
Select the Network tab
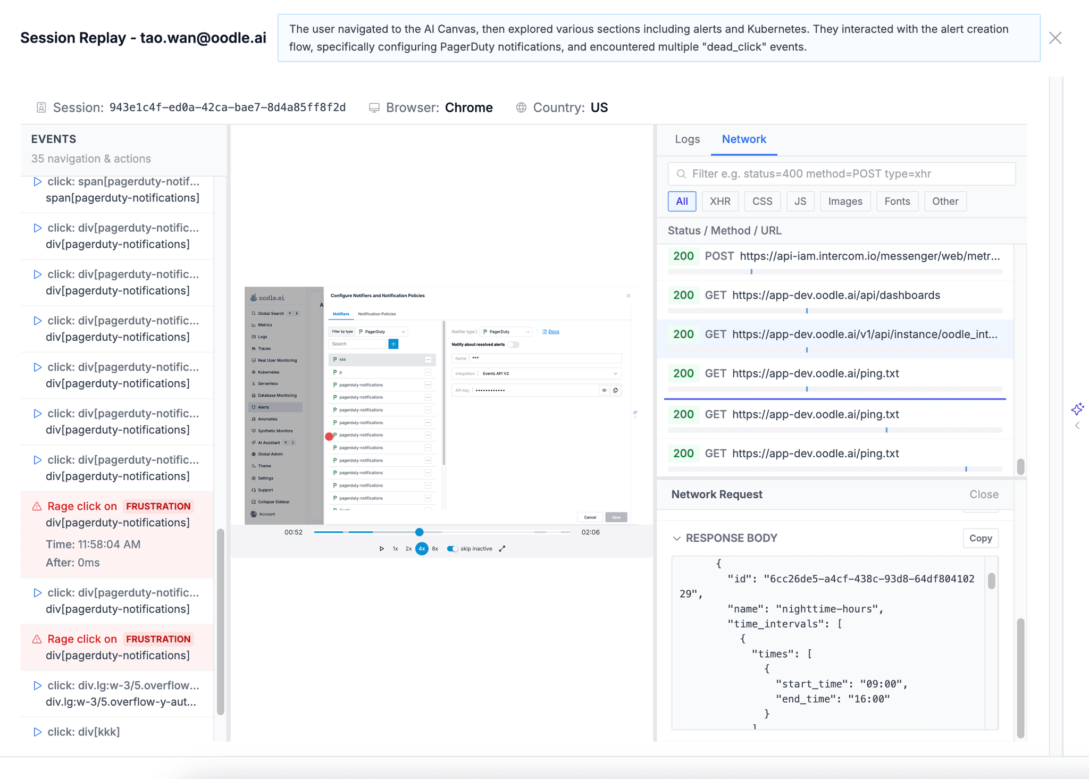click(744, 139)
